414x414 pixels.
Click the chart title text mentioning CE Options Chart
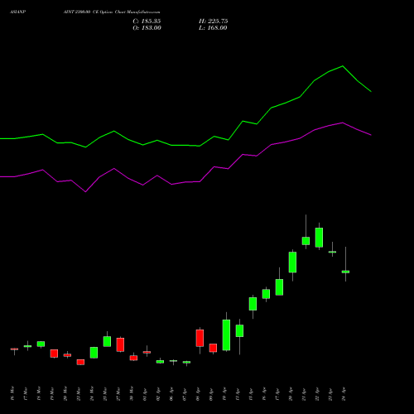pos(112,12)
